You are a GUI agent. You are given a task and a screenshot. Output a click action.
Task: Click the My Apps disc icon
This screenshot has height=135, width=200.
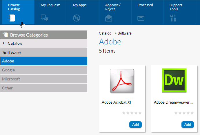[77, 18]
